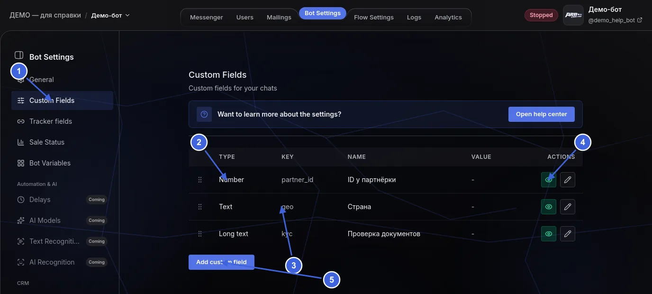This screenshot has width=652, height=294.
Task: Grab the drag handle of the Text row
Action: [200, 207]
